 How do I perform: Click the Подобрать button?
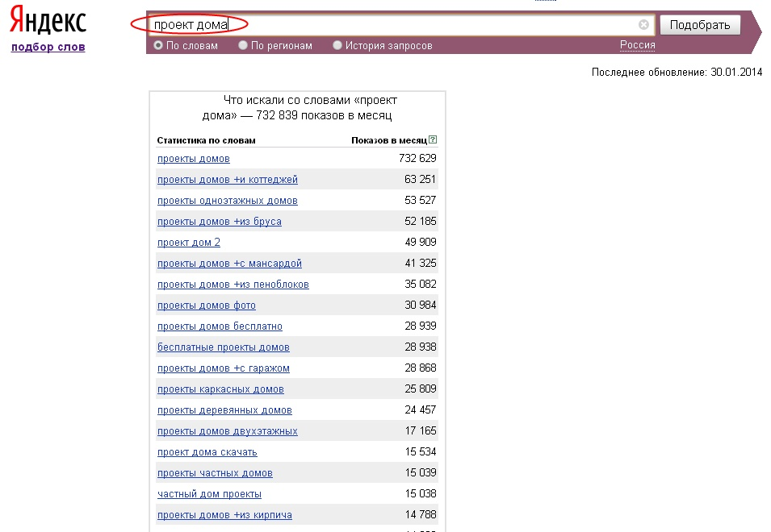(700, 25)
